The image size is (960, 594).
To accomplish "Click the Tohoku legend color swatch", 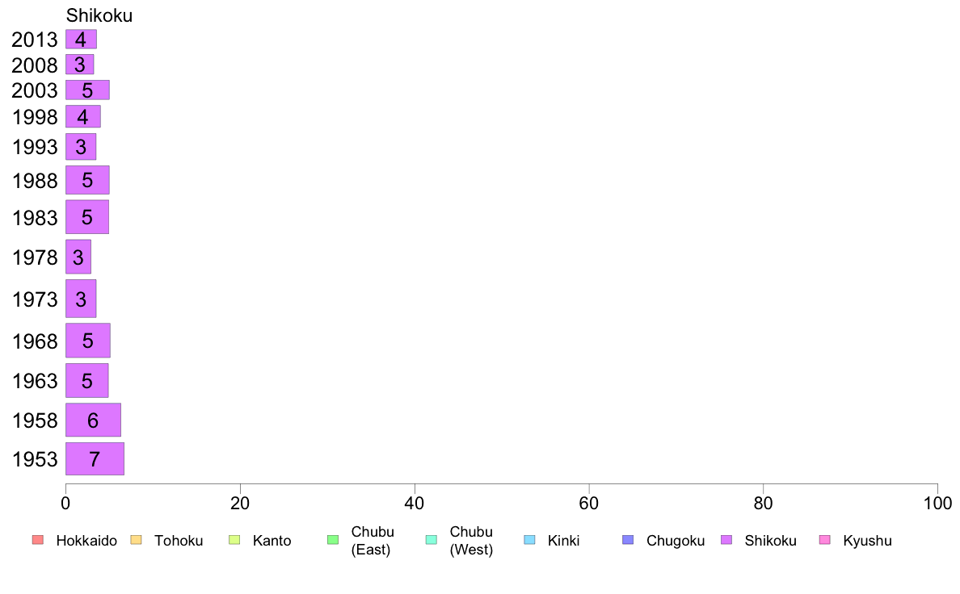I will [136, 540].
